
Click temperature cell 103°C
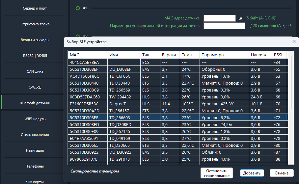point(190,104)
